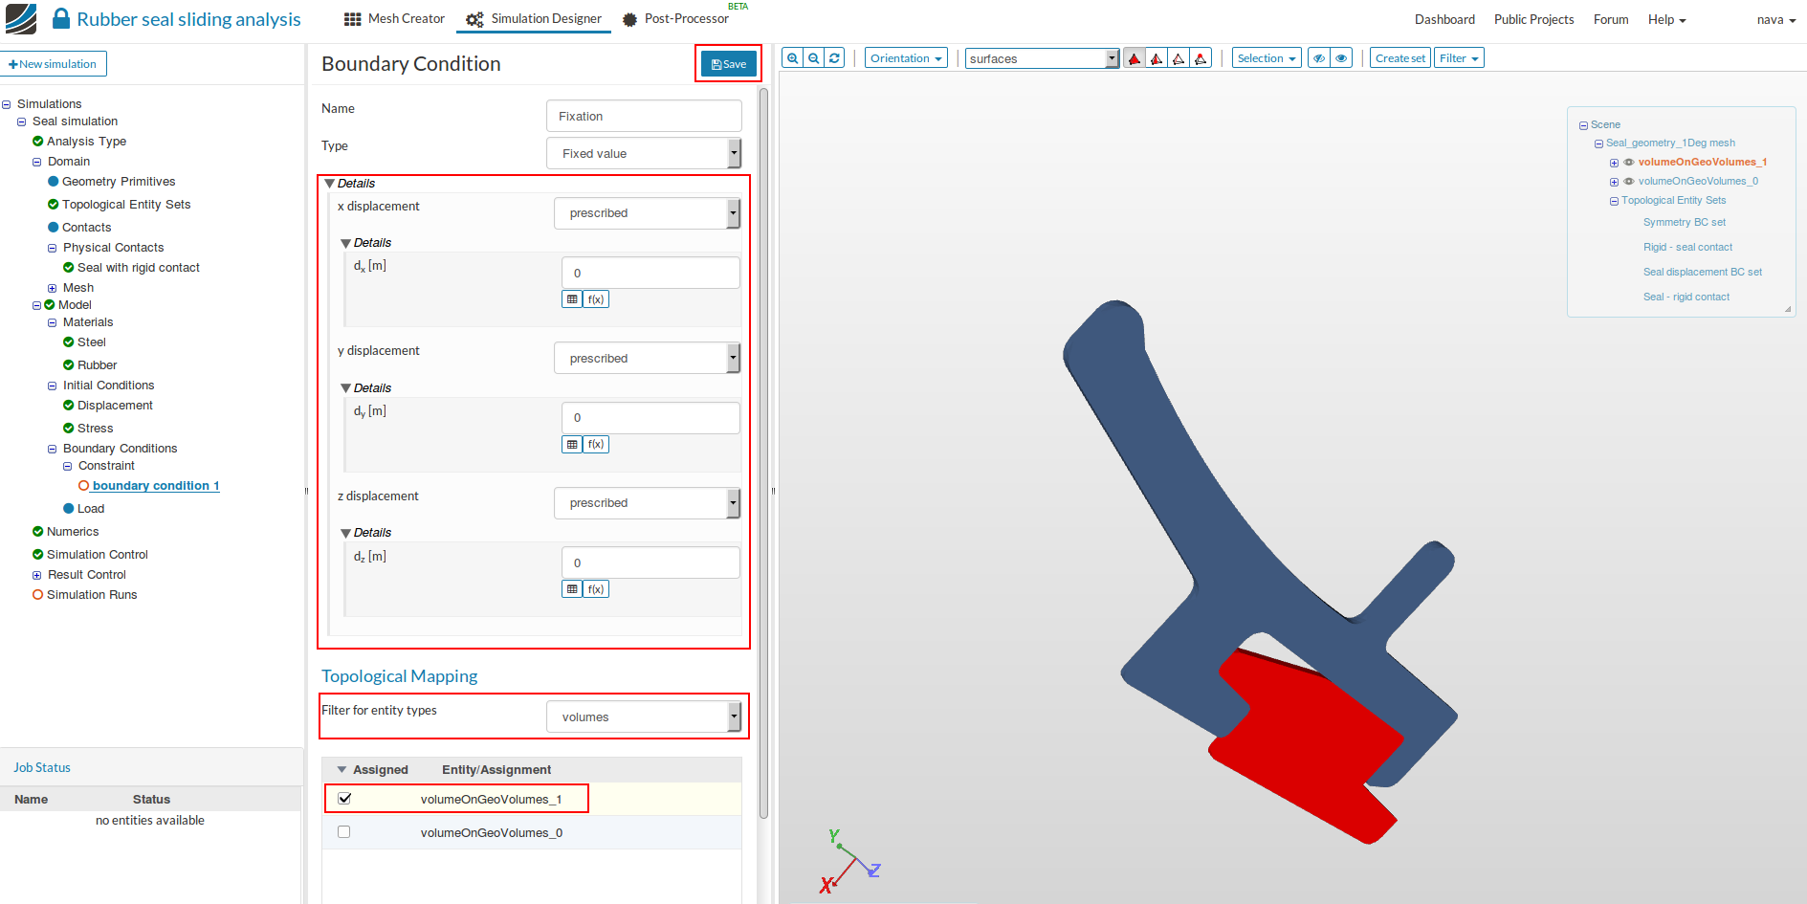Open table input for dz displacement
Screen dimensions: 1807x904
pyautogui.click(x=572, y=589)
